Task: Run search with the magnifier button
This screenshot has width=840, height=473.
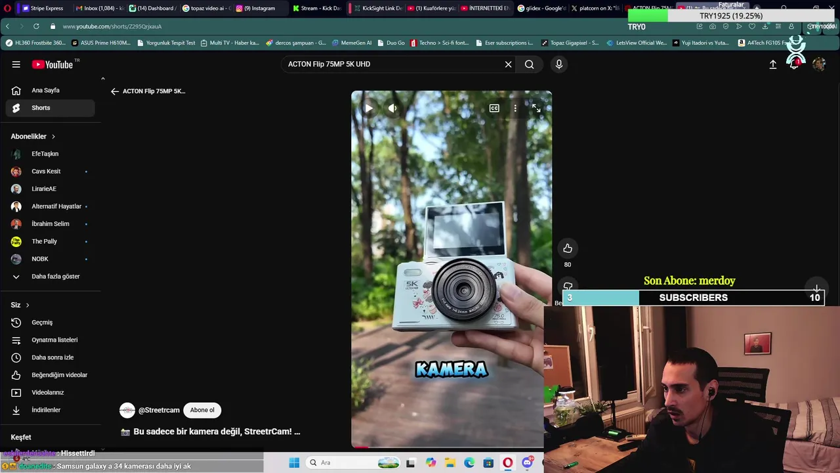Action: [529, 64]
